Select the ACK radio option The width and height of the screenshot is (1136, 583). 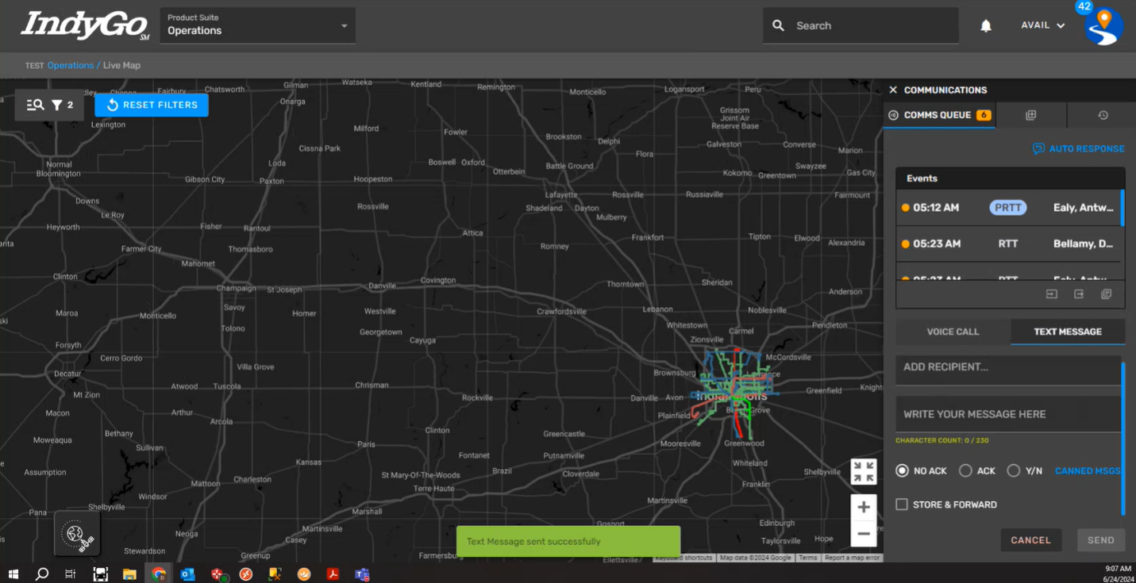(965, 470)
